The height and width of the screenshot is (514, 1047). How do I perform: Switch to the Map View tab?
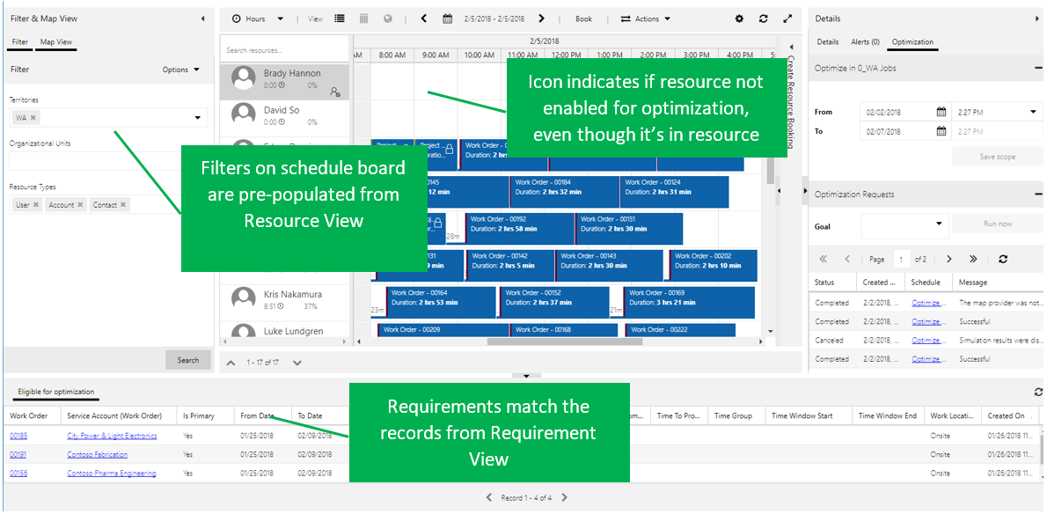tap(56, 42)
